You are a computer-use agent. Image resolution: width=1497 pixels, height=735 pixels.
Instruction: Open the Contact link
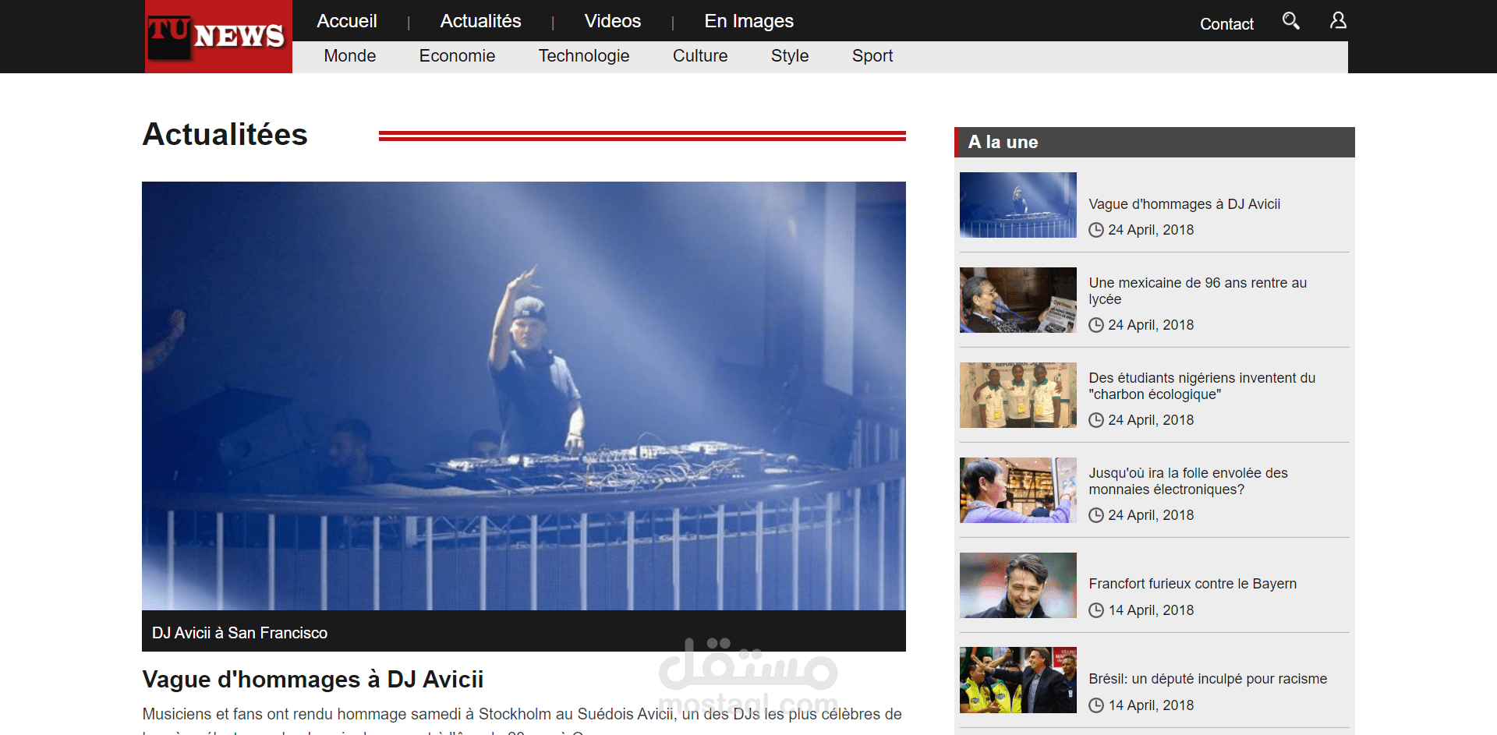pos(1226,24)
